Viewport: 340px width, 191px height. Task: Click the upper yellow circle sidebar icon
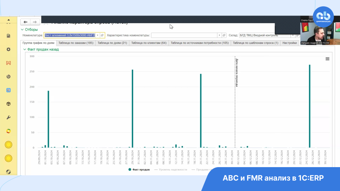click(x=8, y=145)
